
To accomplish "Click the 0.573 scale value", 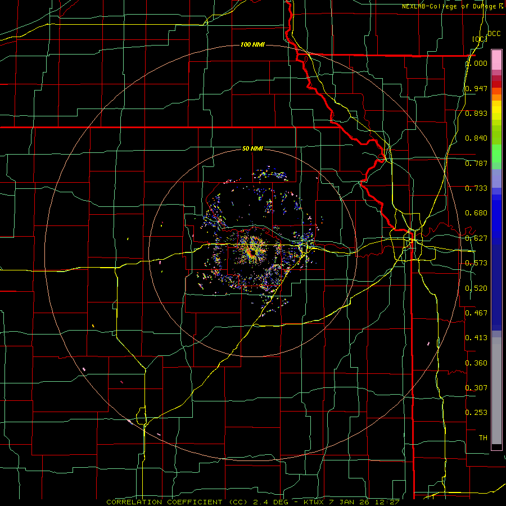I will tap(476, 263).
